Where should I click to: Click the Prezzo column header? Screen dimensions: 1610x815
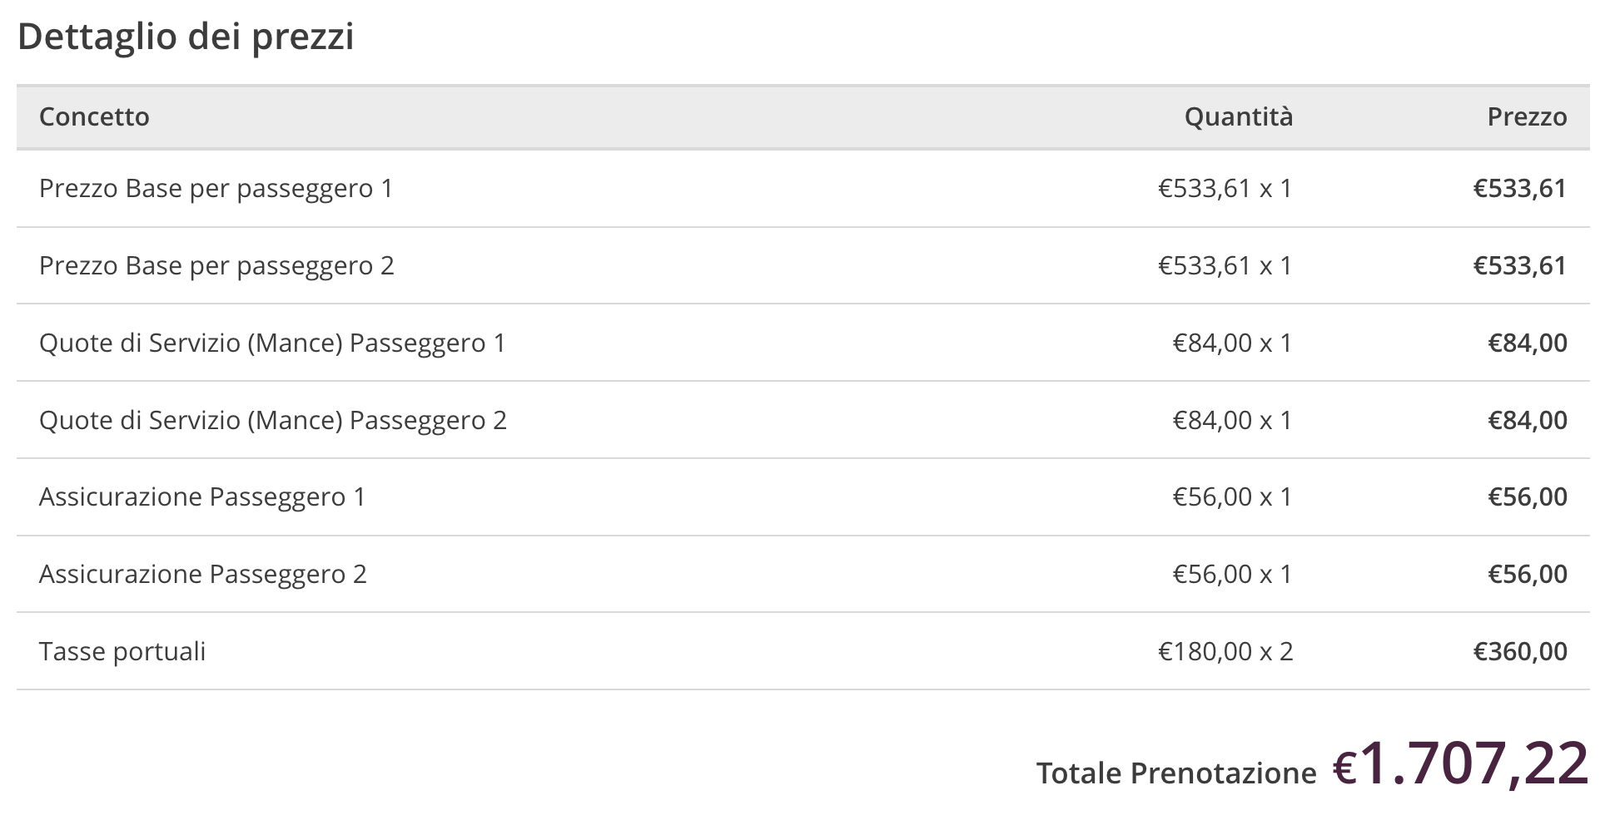[x=1527, y=116]
